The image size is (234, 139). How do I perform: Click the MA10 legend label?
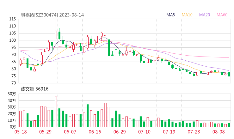pos(187,15)
